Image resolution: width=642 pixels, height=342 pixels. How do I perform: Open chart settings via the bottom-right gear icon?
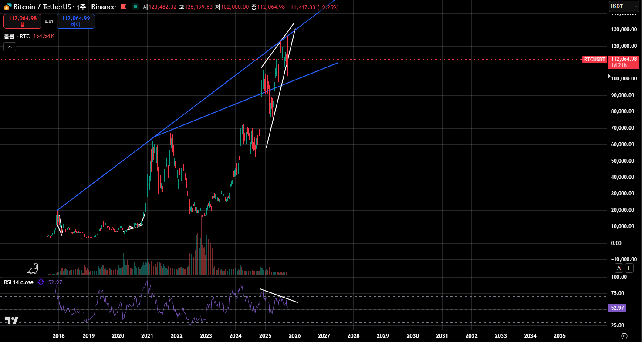pyautogui.click(x=624, y=336)
